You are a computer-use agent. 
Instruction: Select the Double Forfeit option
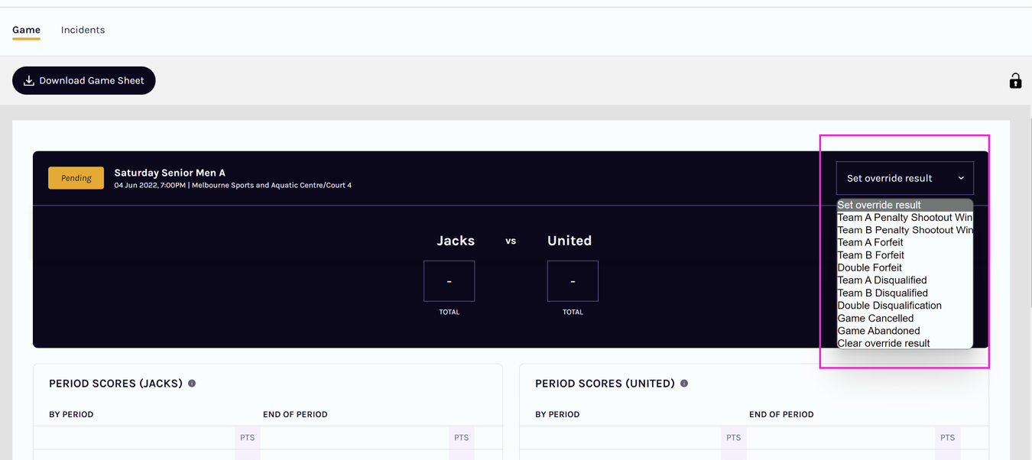point(869,267)
